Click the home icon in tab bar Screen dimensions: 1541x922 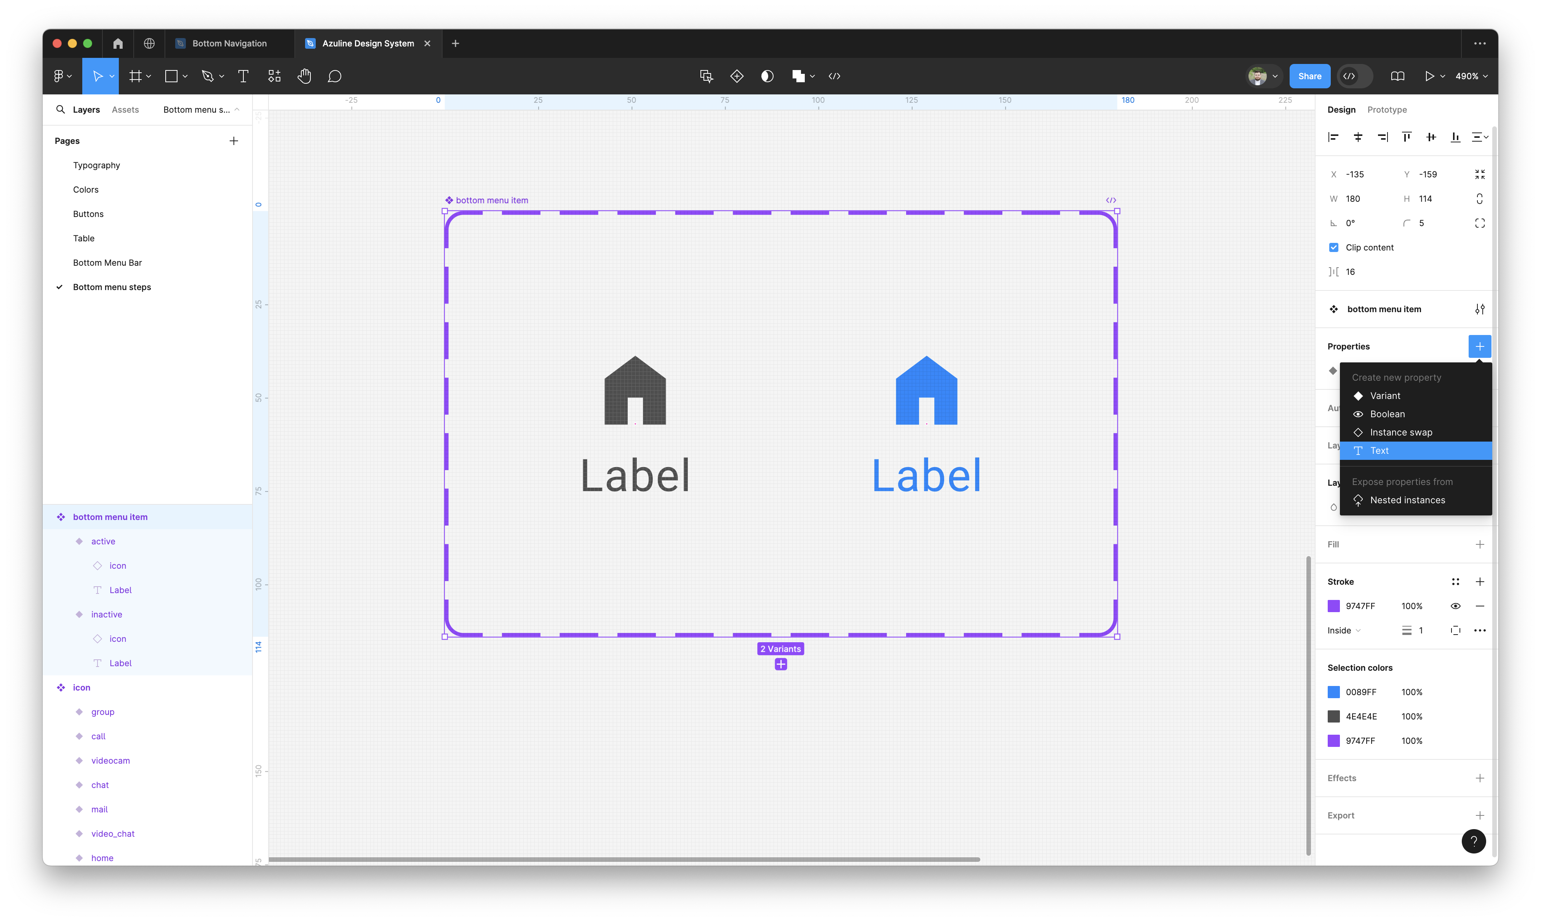click(118, 43)
